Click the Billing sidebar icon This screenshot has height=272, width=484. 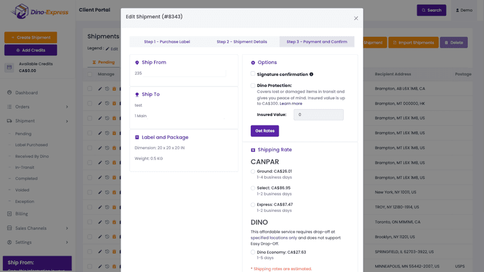tap(9, 214)
